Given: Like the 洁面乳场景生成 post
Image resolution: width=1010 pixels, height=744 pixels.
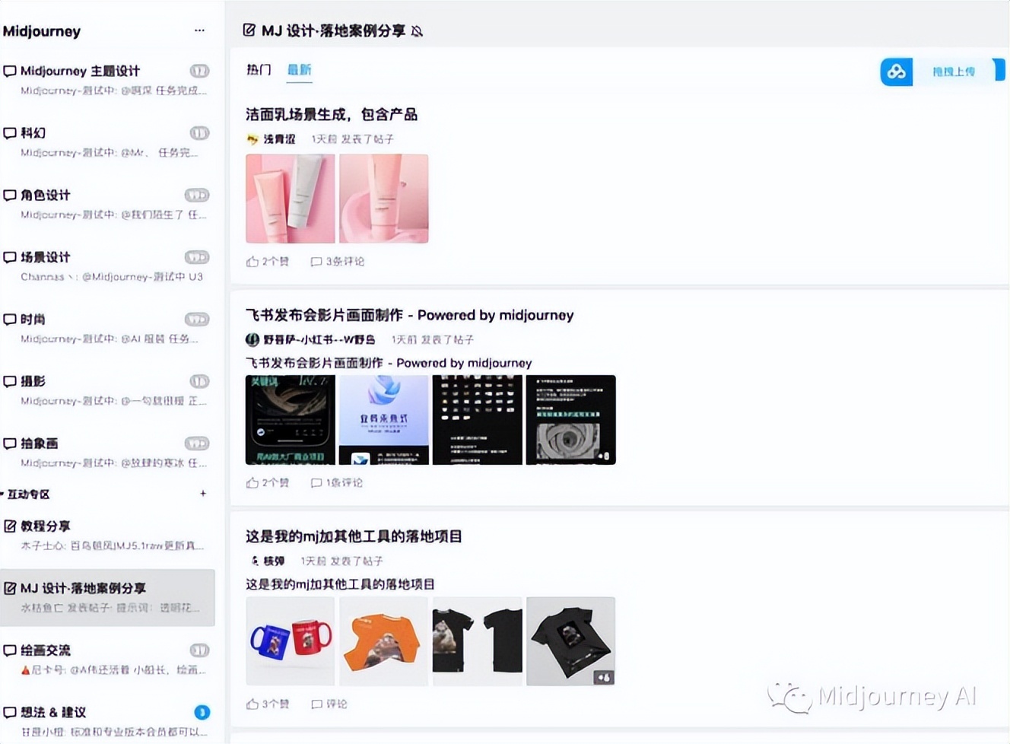Looking at the screenshot, I should coord(267,262).
